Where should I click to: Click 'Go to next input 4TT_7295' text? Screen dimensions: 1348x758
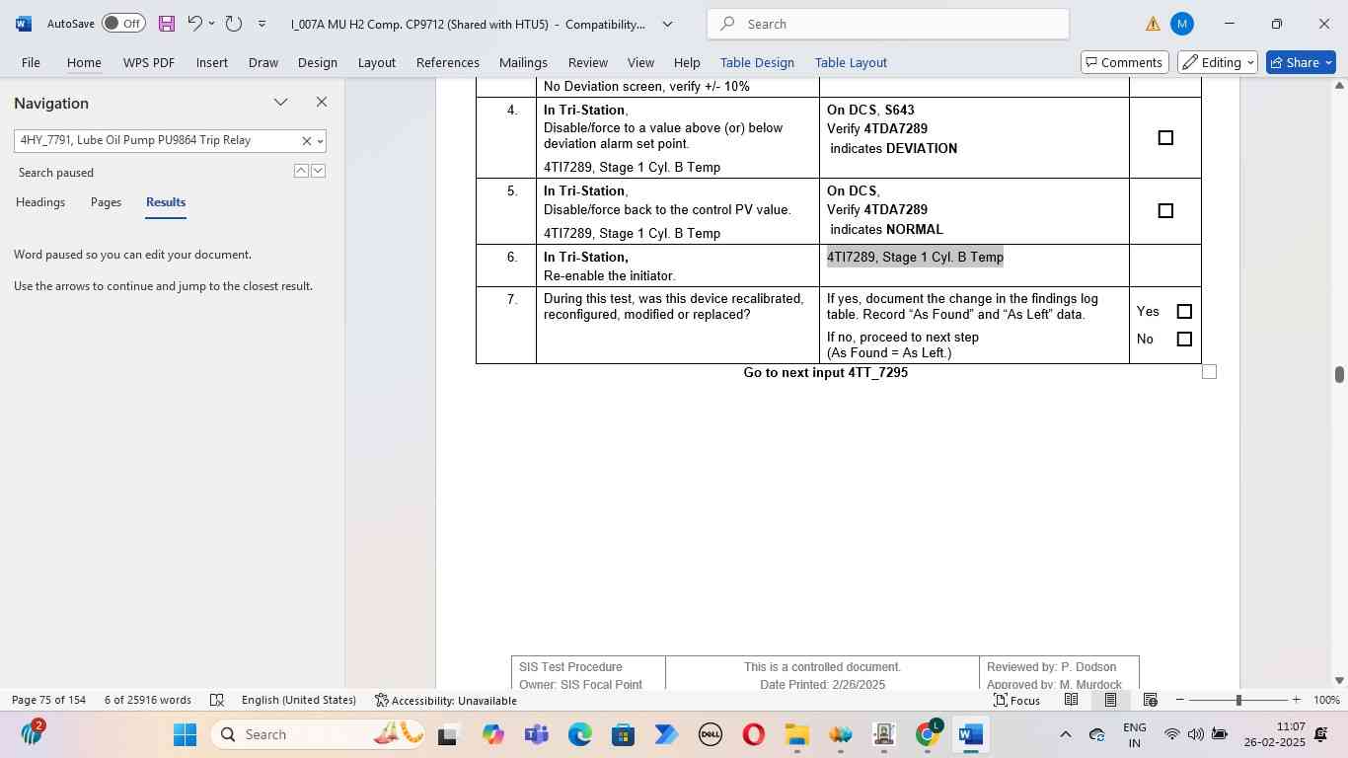pos(826,373)
